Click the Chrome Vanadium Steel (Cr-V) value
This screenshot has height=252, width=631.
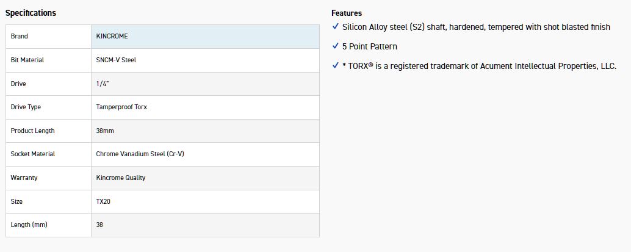pyautogui.click(x=140, y=154)
